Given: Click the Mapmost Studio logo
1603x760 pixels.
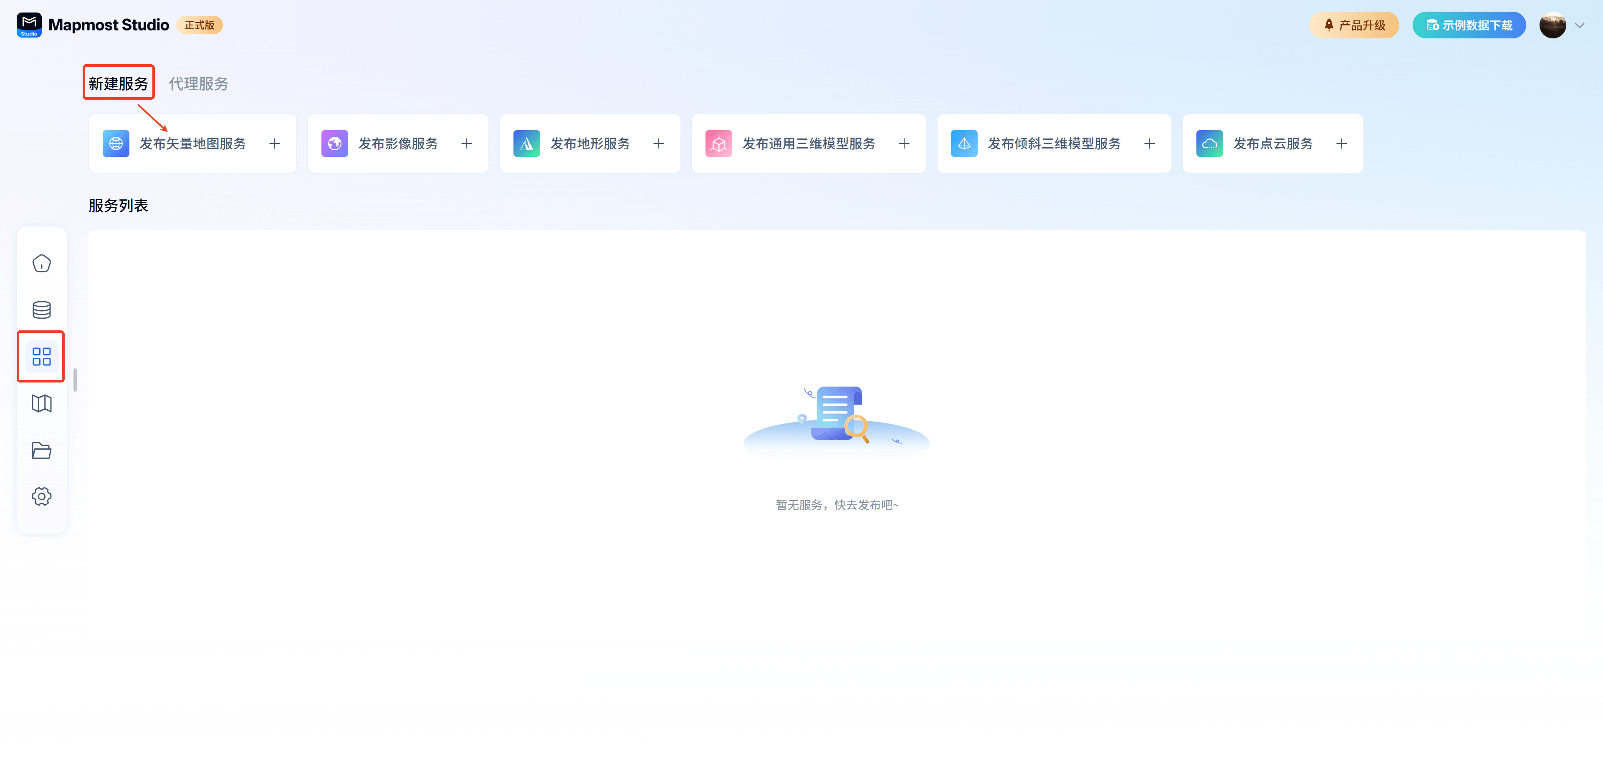Looking at the screenshot, I should click(x=29, y=25).
